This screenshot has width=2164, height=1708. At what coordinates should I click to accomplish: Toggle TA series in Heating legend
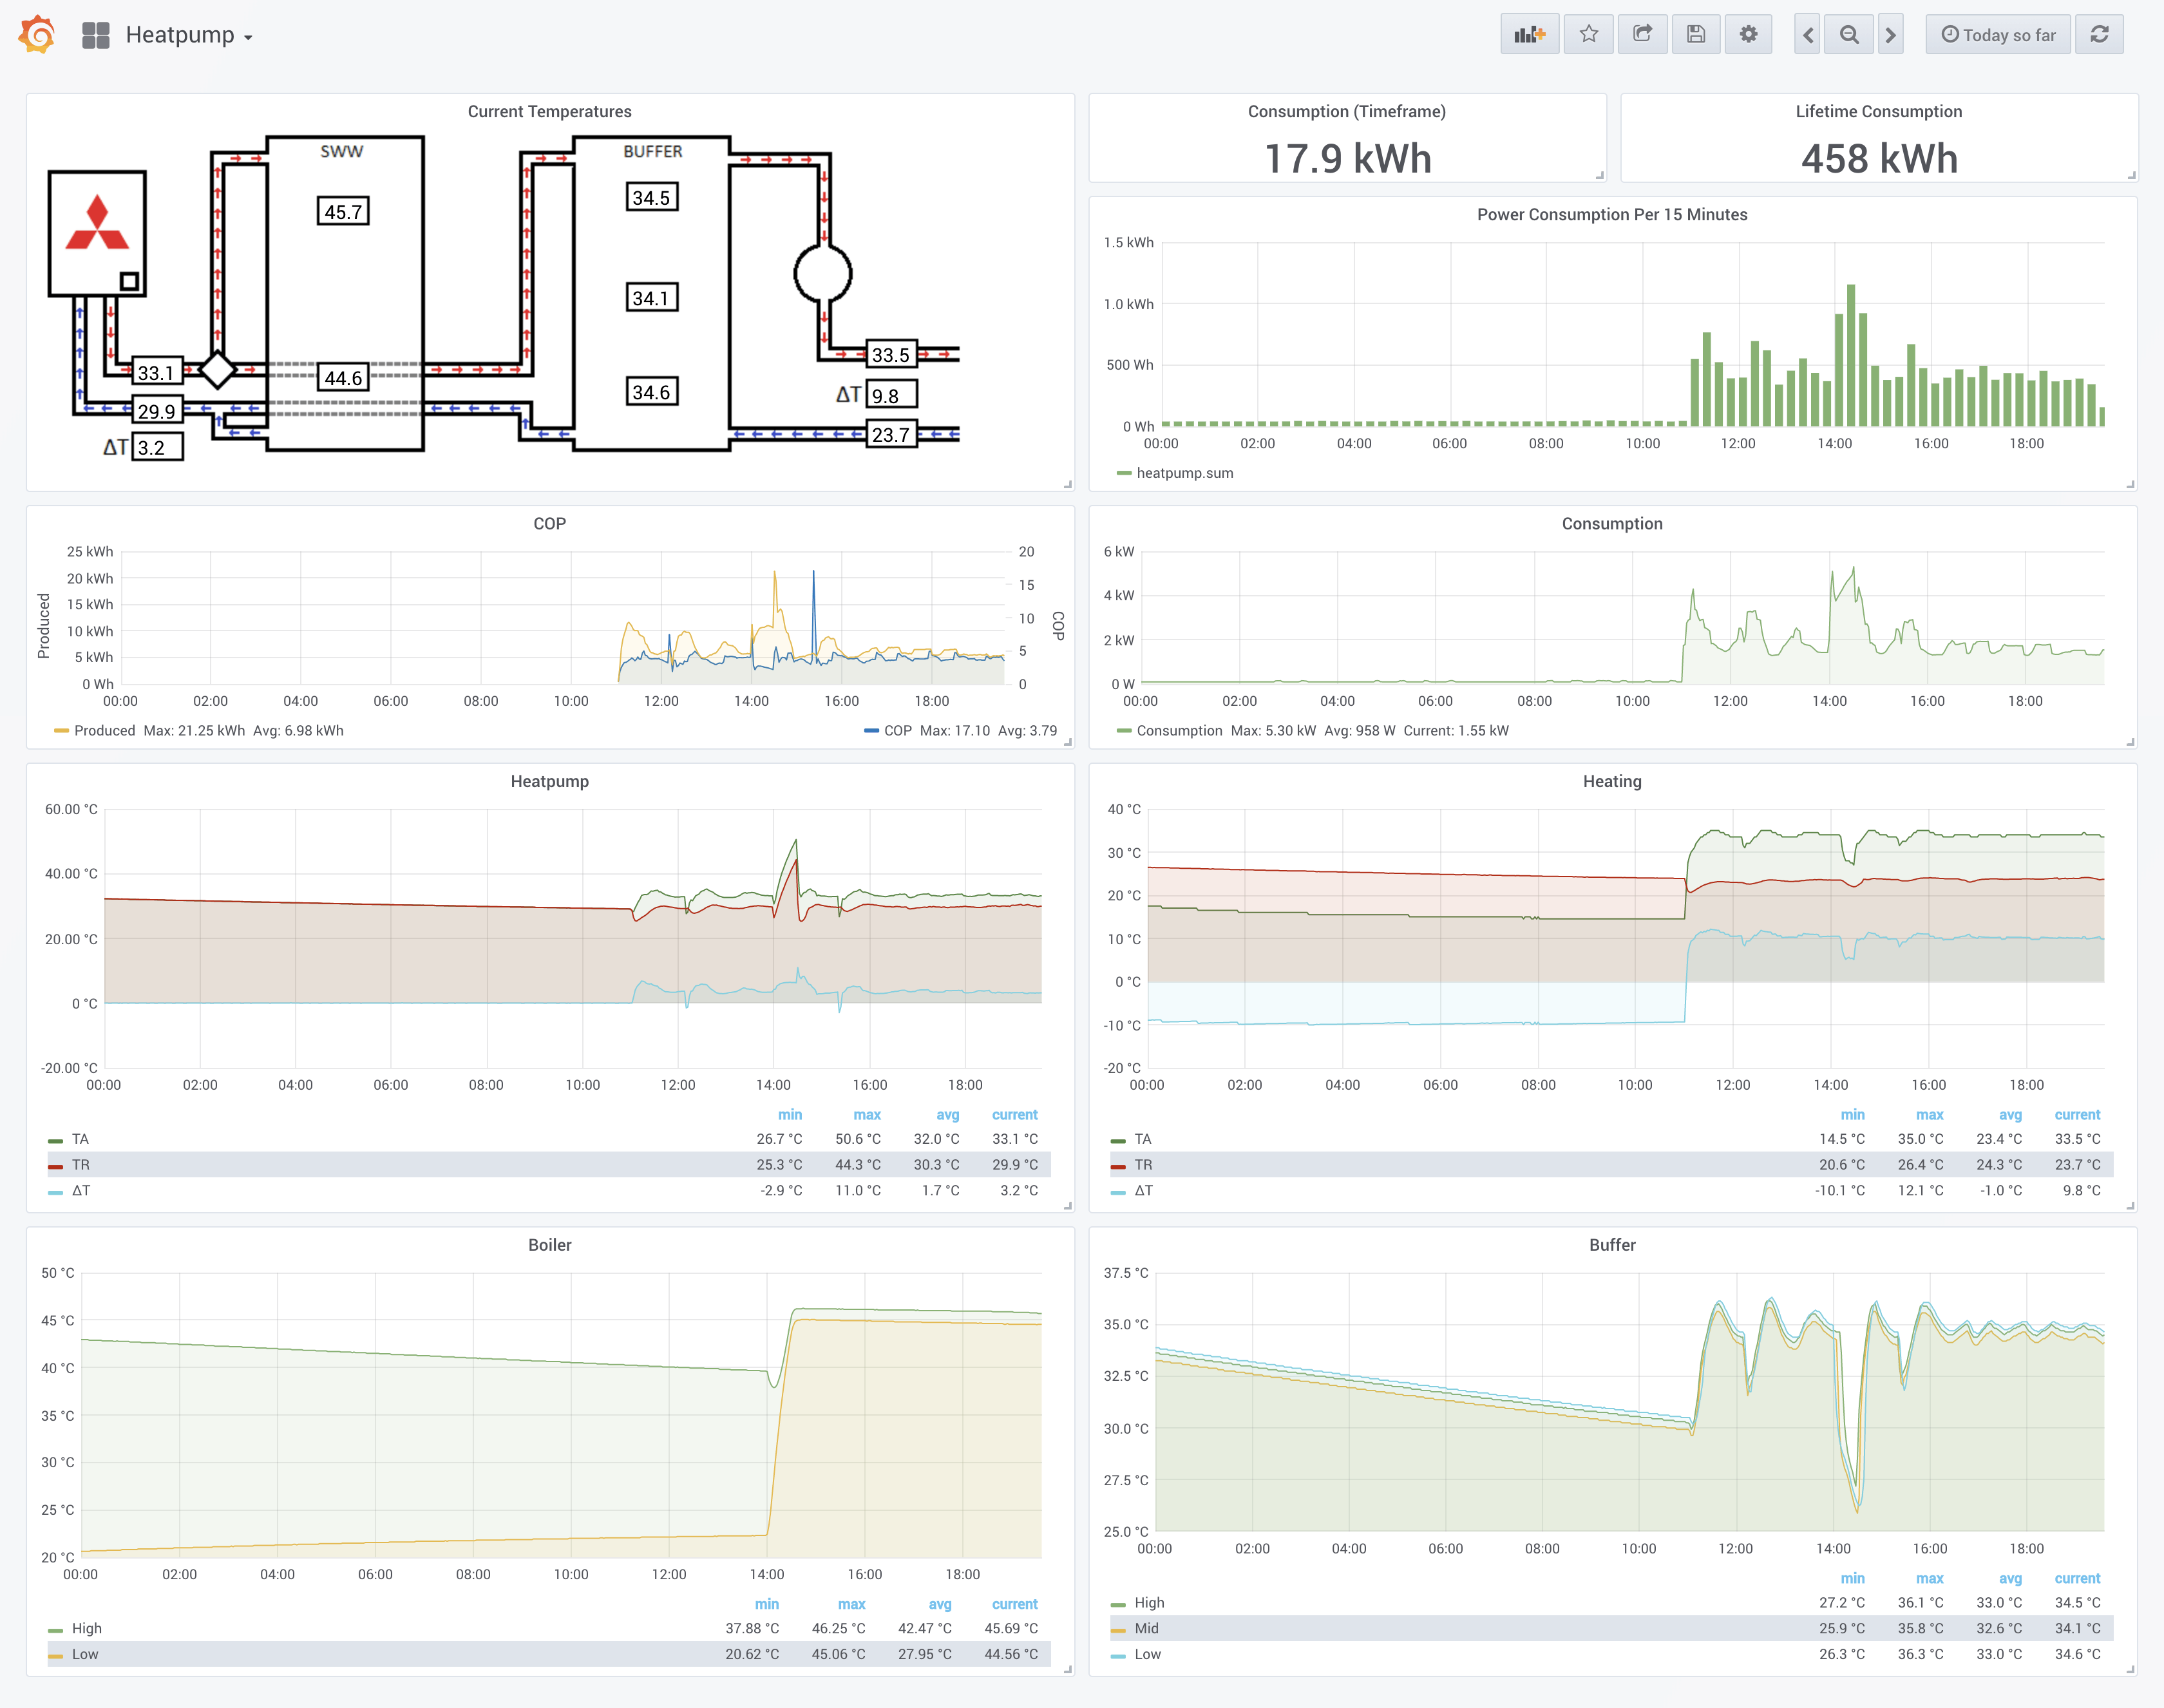click(x=1143, y=1139)
